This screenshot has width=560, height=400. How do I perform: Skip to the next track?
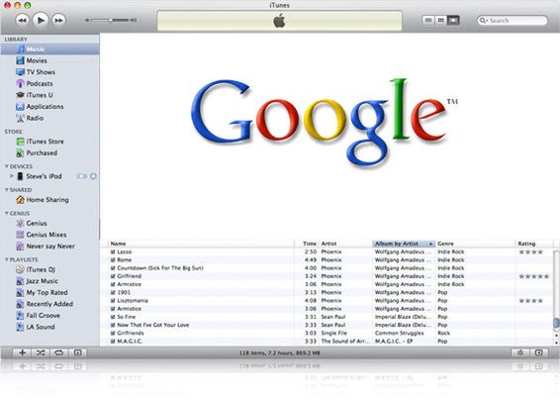(59, 20)
